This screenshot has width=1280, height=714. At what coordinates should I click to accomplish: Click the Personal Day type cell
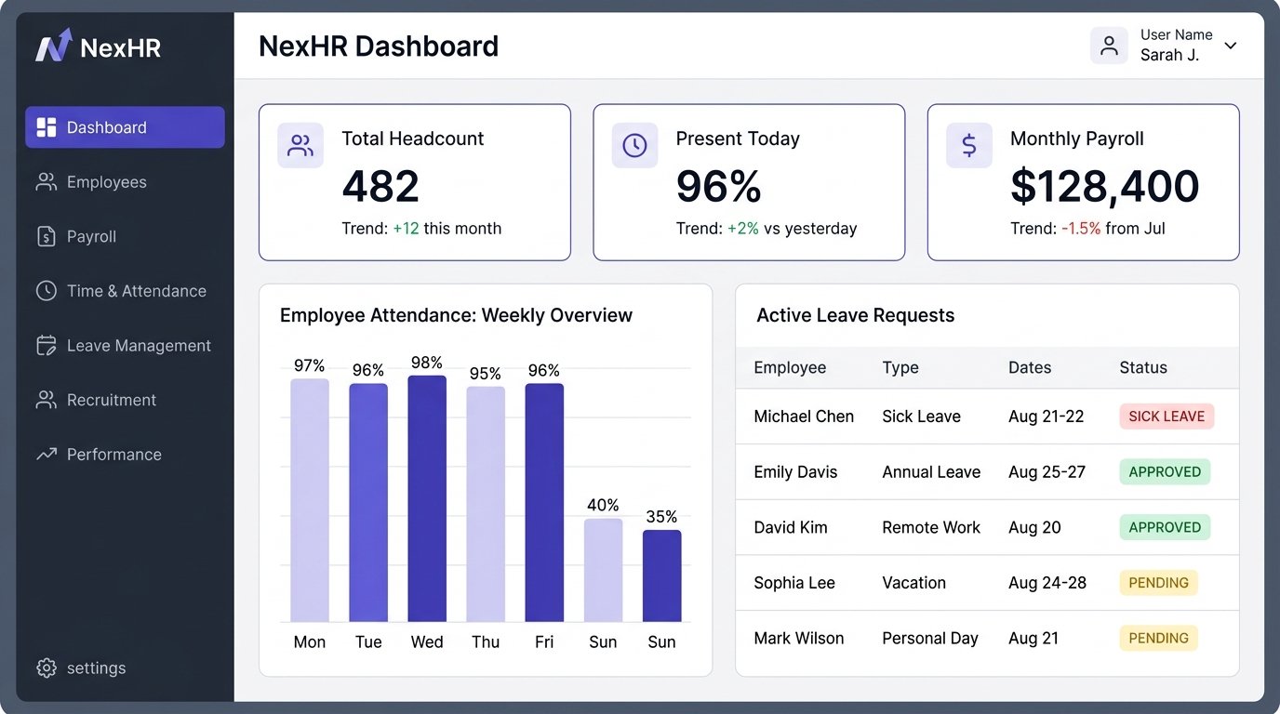point(930,639)
